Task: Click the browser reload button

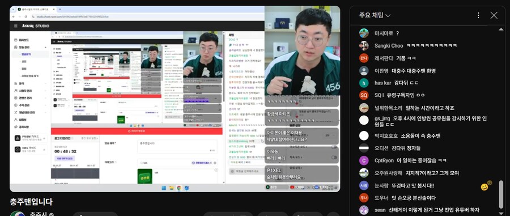Action: click(25, 16)
